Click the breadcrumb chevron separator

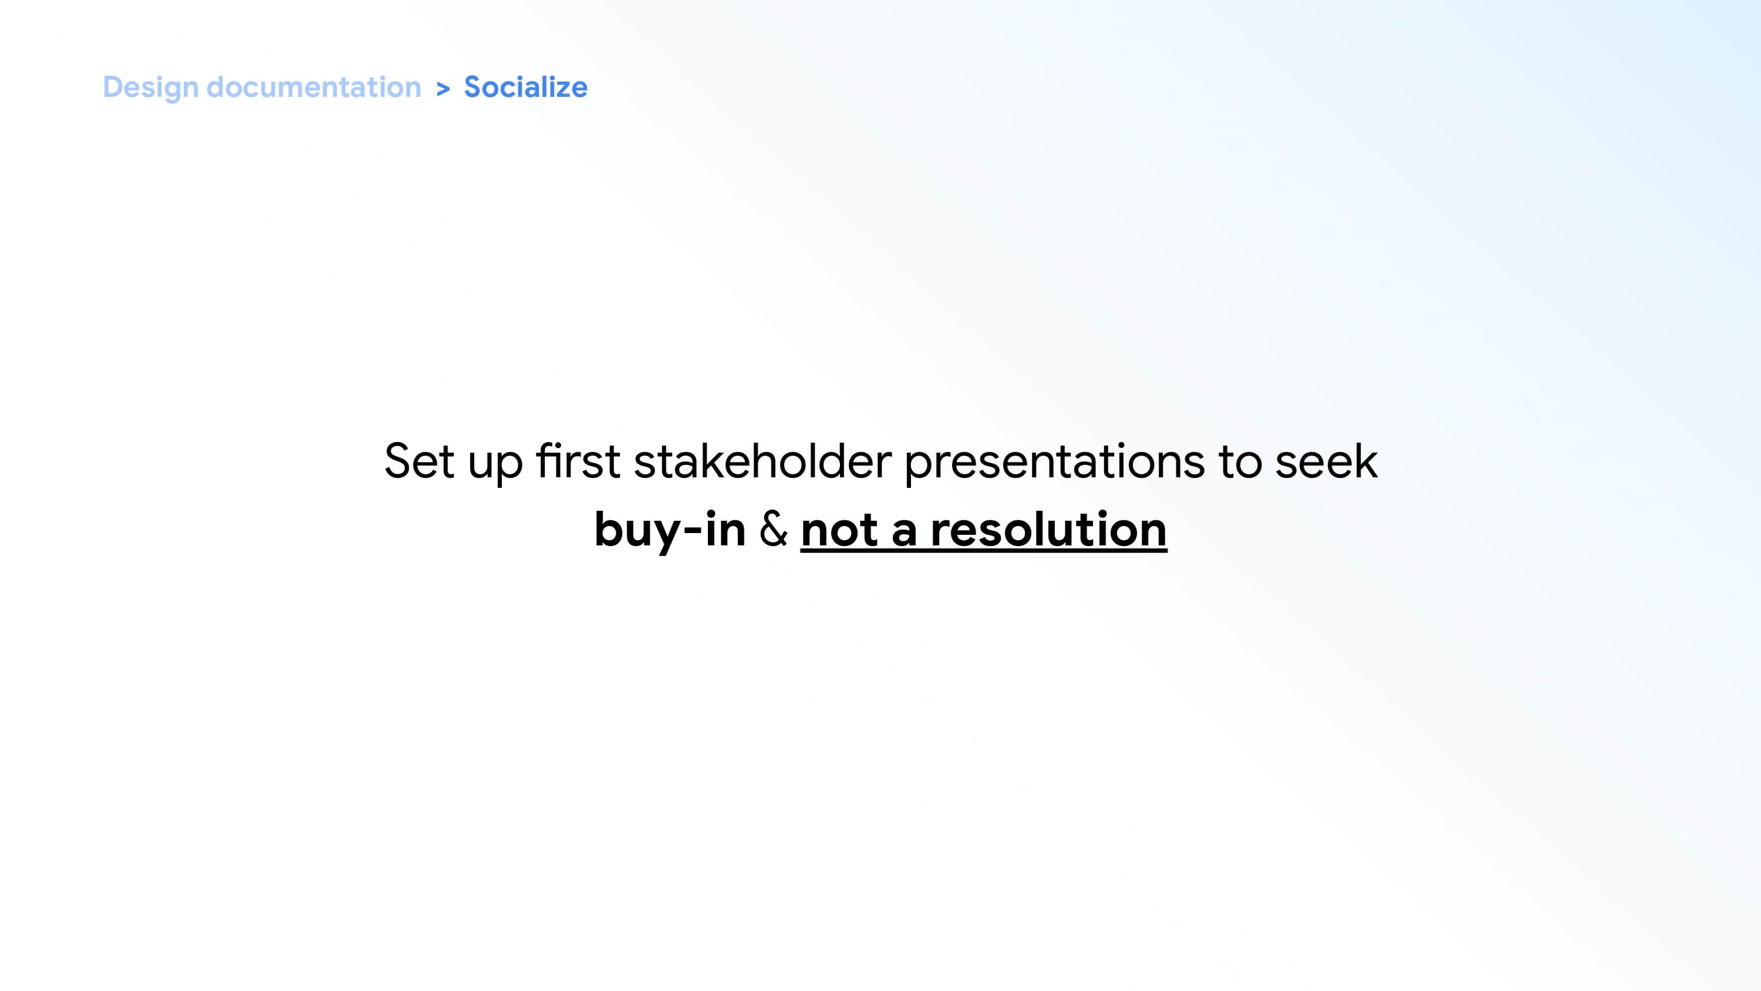[443, 89]
